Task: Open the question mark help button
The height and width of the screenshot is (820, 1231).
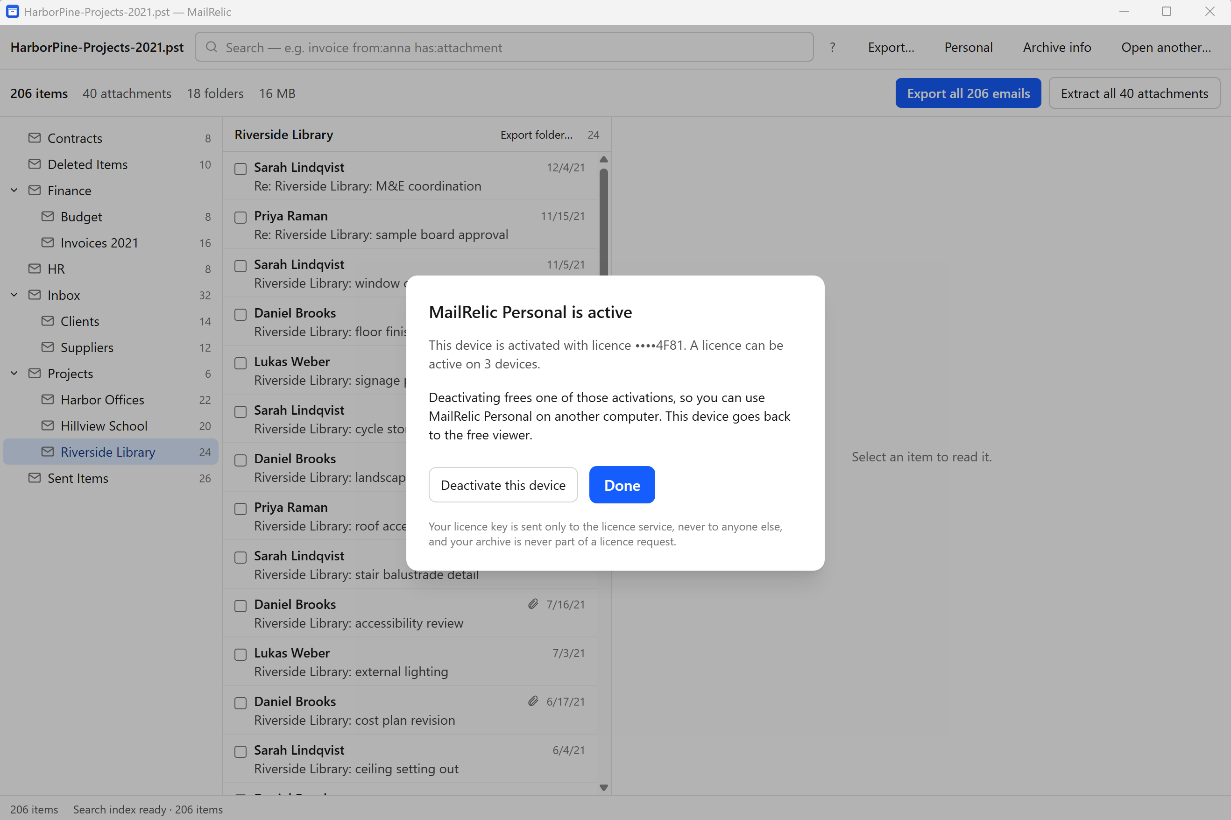Action: coord(833,47)
